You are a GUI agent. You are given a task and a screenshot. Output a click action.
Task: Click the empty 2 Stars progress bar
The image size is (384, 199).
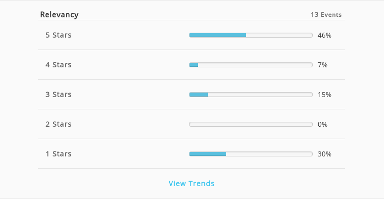click(x=251, y=124)
